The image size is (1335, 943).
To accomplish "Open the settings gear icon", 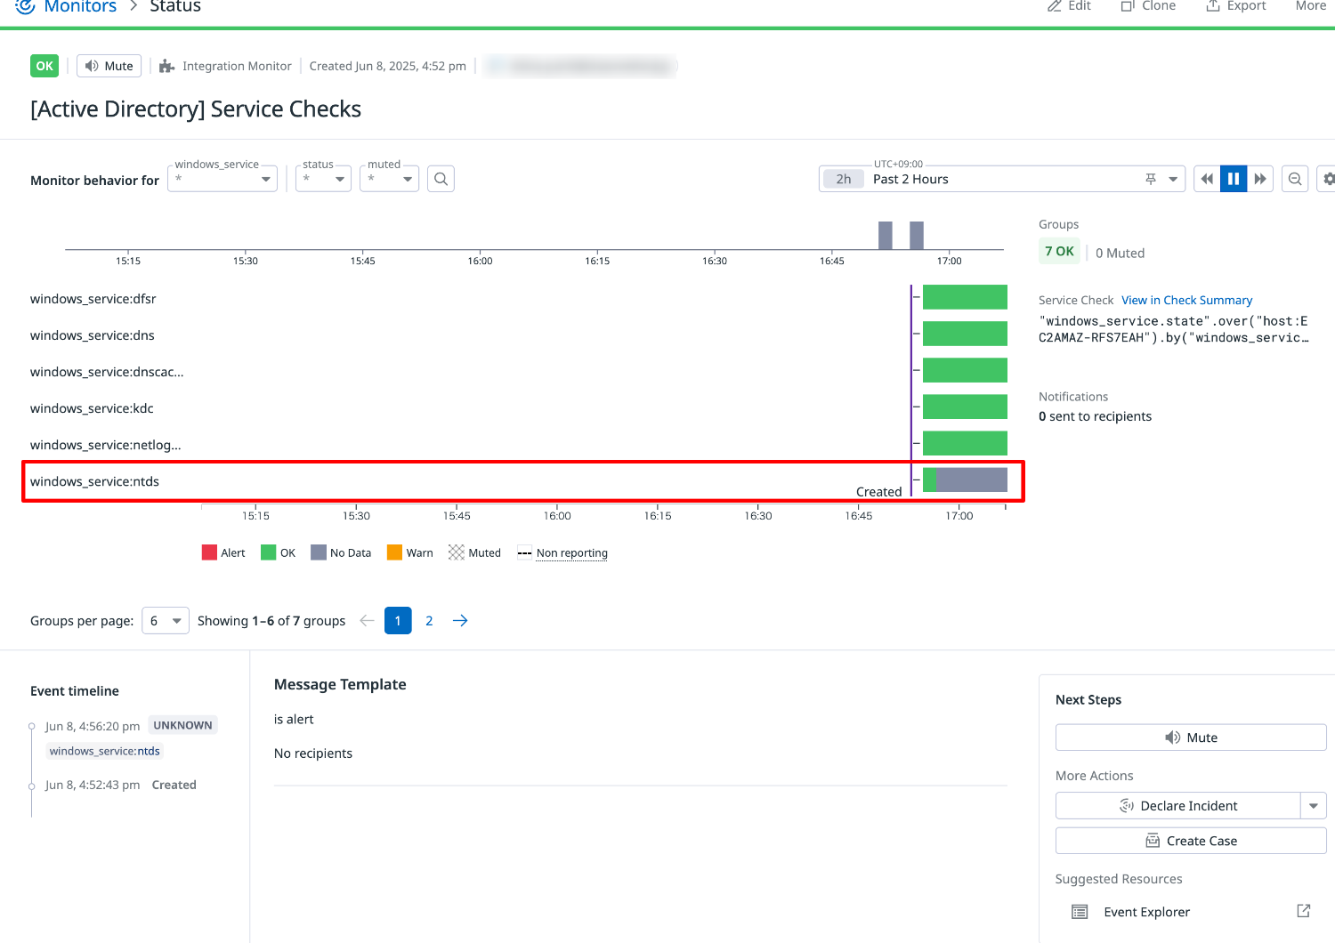I will (1328, 179).
